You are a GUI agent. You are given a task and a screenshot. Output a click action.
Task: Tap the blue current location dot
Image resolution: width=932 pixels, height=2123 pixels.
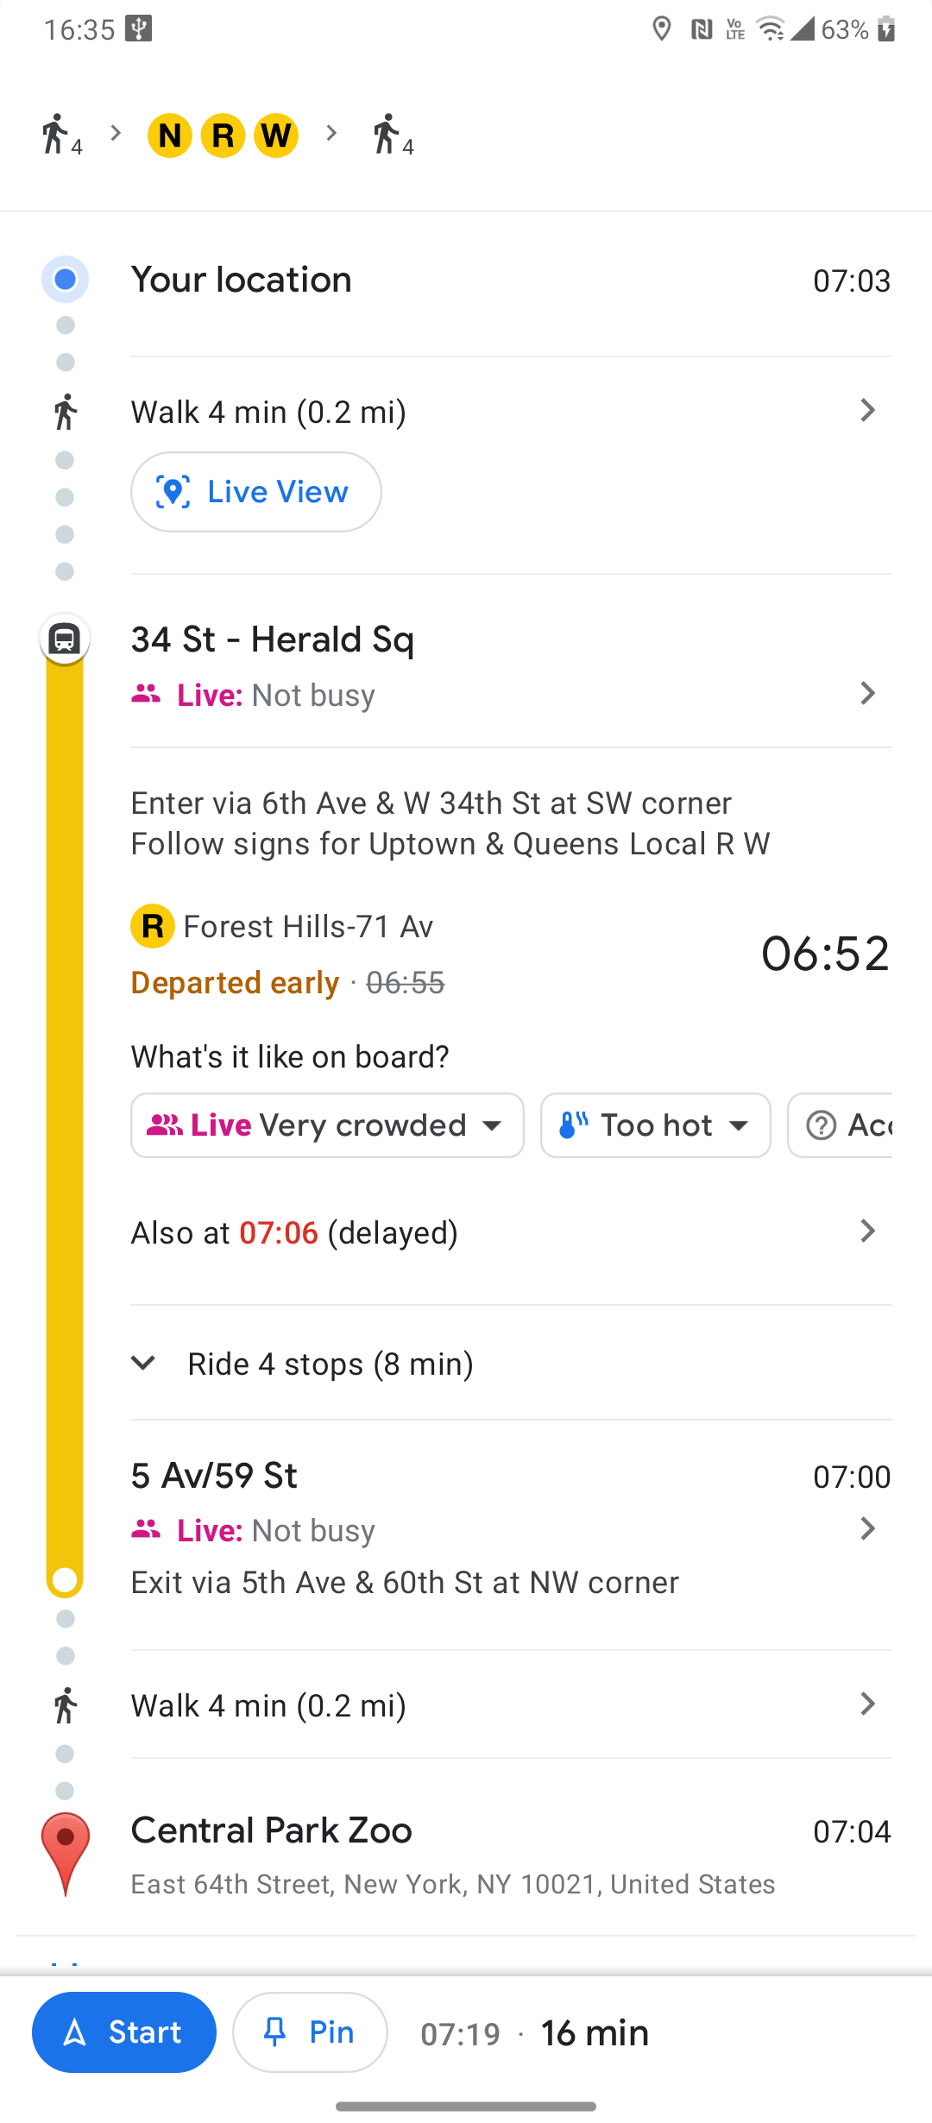pyautogui.click(x=65, y=280)
